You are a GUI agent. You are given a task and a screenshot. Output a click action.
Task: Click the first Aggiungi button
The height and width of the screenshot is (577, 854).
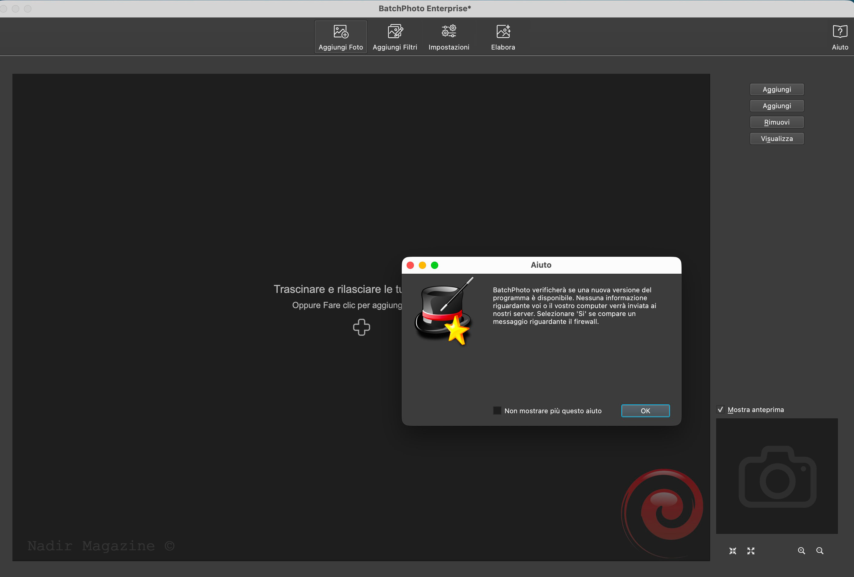776,89
